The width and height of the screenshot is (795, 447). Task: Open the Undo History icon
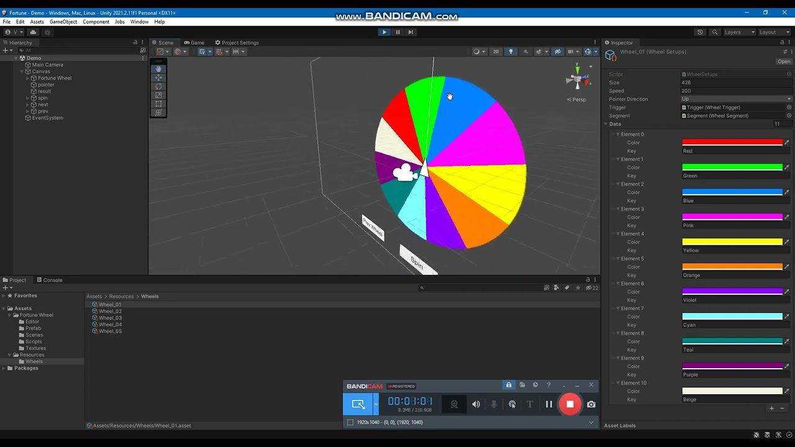tap(700, 32)
